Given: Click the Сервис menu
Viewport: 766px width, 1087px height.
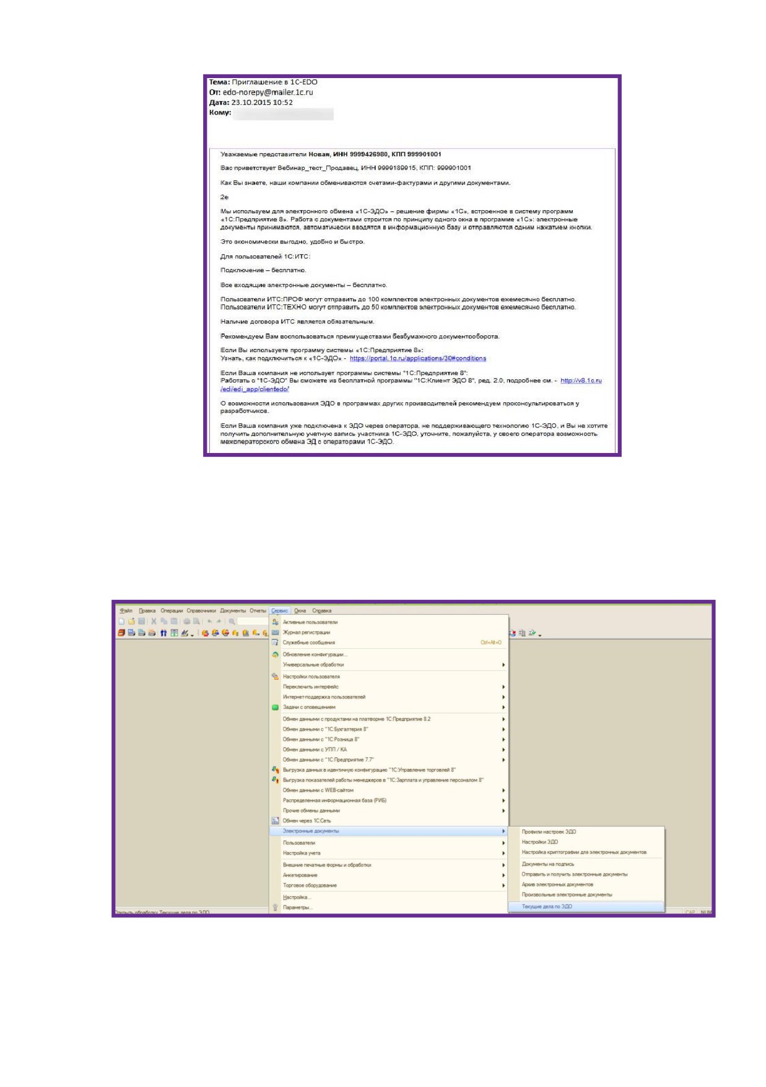Looking at the screenshot, I should (280, 610).
